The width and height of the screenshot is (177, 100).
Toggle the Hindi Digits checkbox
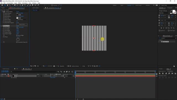[x=168, y=31]
